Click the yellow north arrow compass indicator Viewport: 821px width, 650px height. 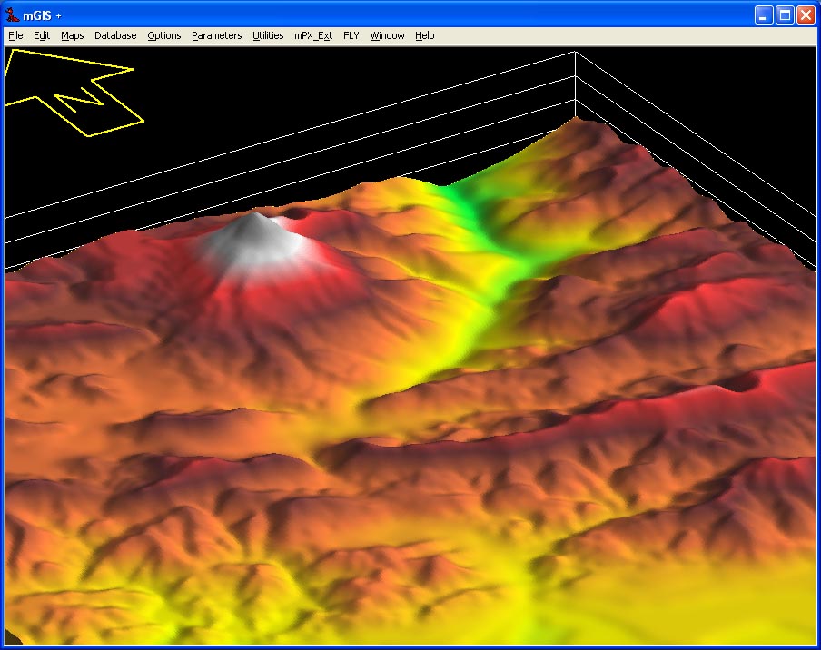pos(74,94)
